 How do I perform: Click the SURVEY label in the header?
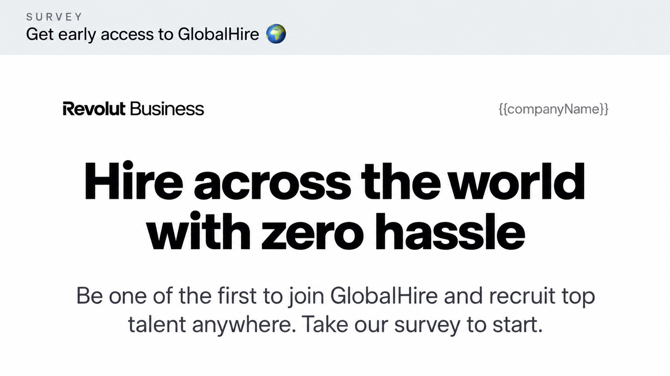tap(54, 17)
